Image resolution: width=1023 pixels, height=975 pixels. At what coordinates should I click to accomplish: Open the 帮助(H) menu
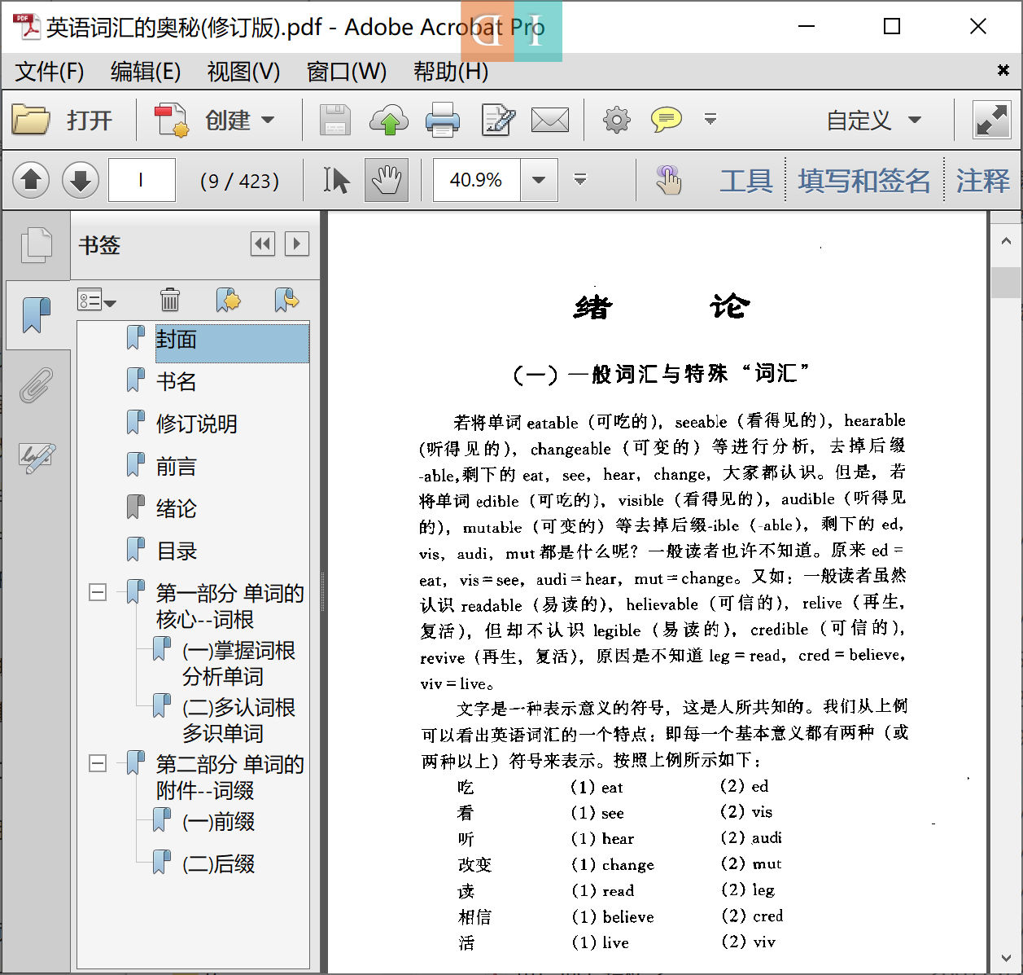pyautogui.click(x=451, y=72)
